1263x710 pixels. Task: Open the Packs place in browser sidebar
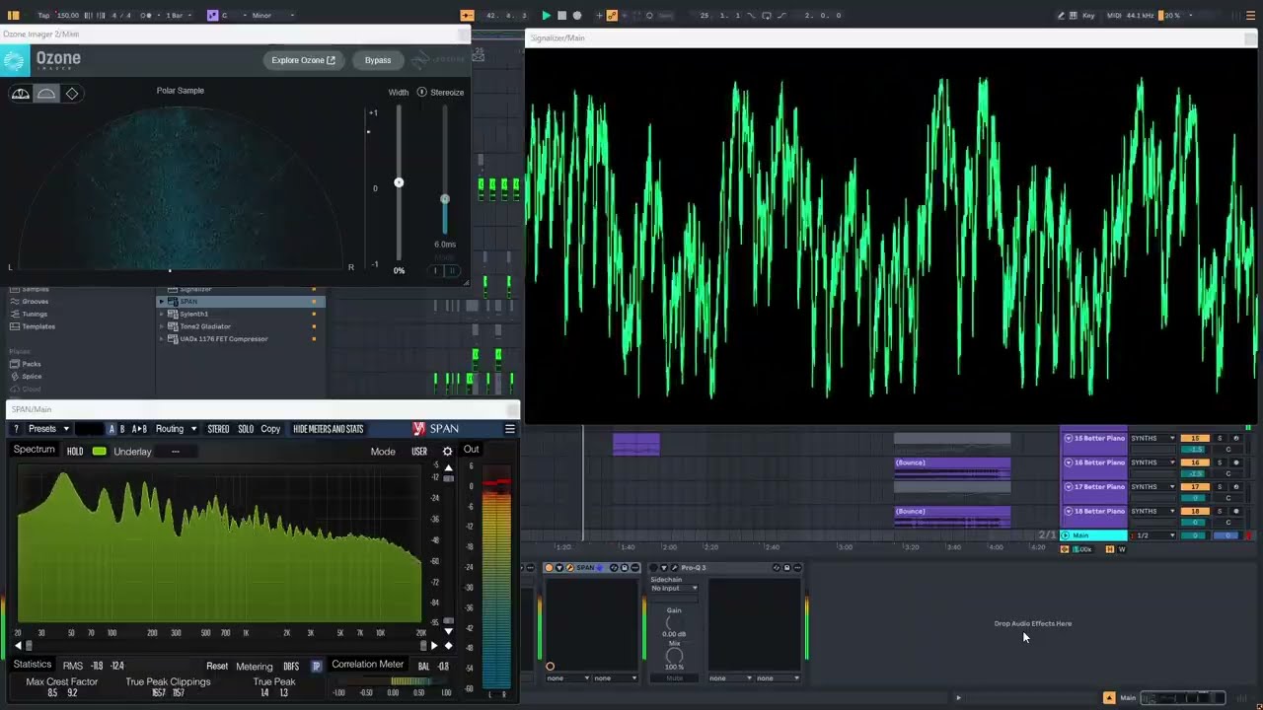32,364
